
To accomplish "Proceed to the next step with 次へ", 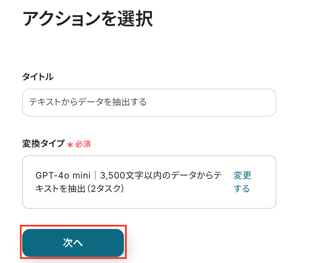I will (x=73, y=243).
